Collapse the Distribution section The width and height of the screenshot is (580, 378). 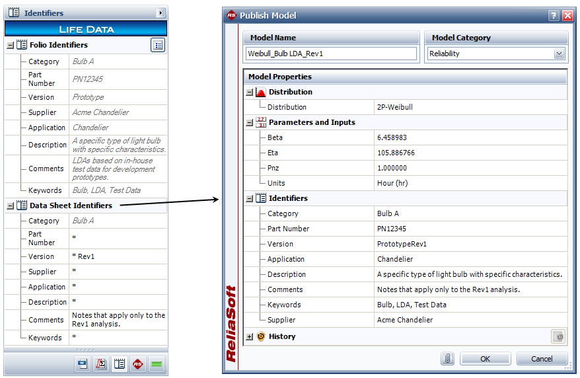tap(250, 93)
